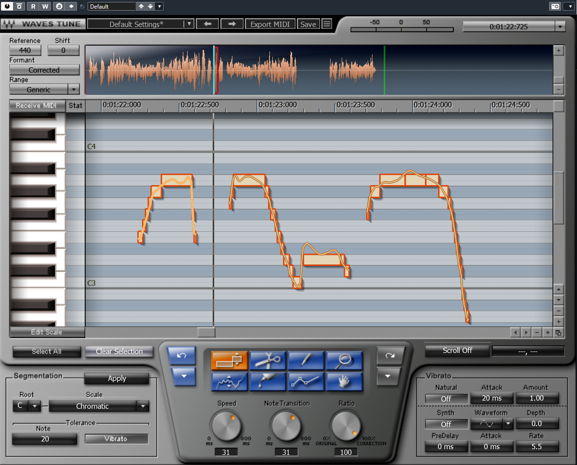Toggle the A/B compare 'a' button

[59, 6]
